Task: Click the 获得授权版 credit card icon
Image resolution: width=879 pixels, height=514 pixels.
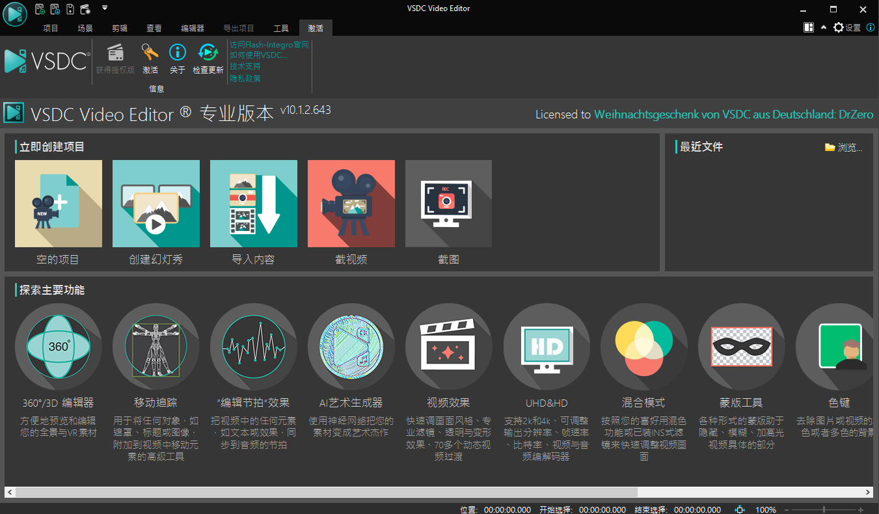Action: tap(115, 53)
